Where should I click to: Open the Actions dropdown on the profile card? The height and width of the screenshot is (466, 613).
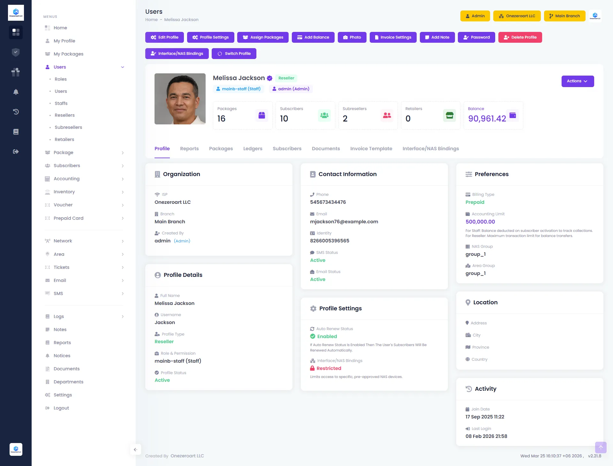(x=577, y=81)
